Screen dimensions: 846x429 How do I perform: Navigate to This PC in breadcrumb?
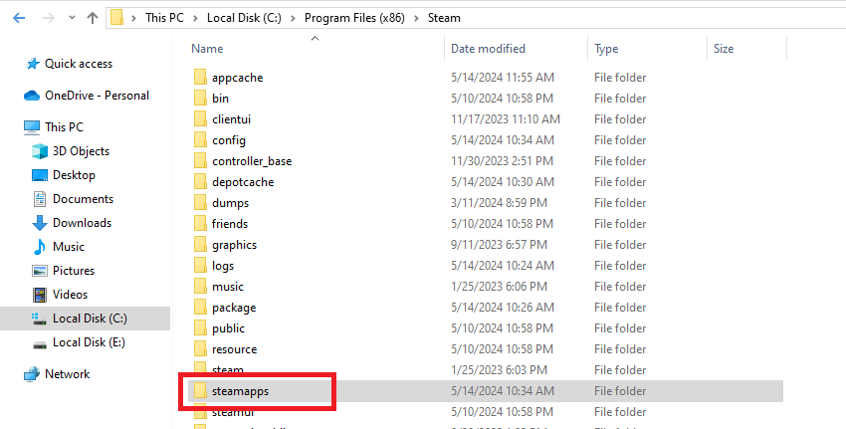(164, 18)
